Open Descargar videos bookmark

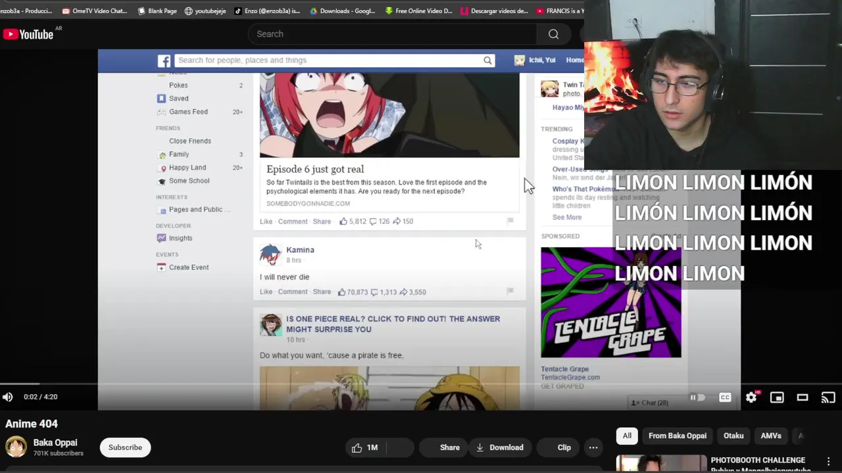click(495, 11)
